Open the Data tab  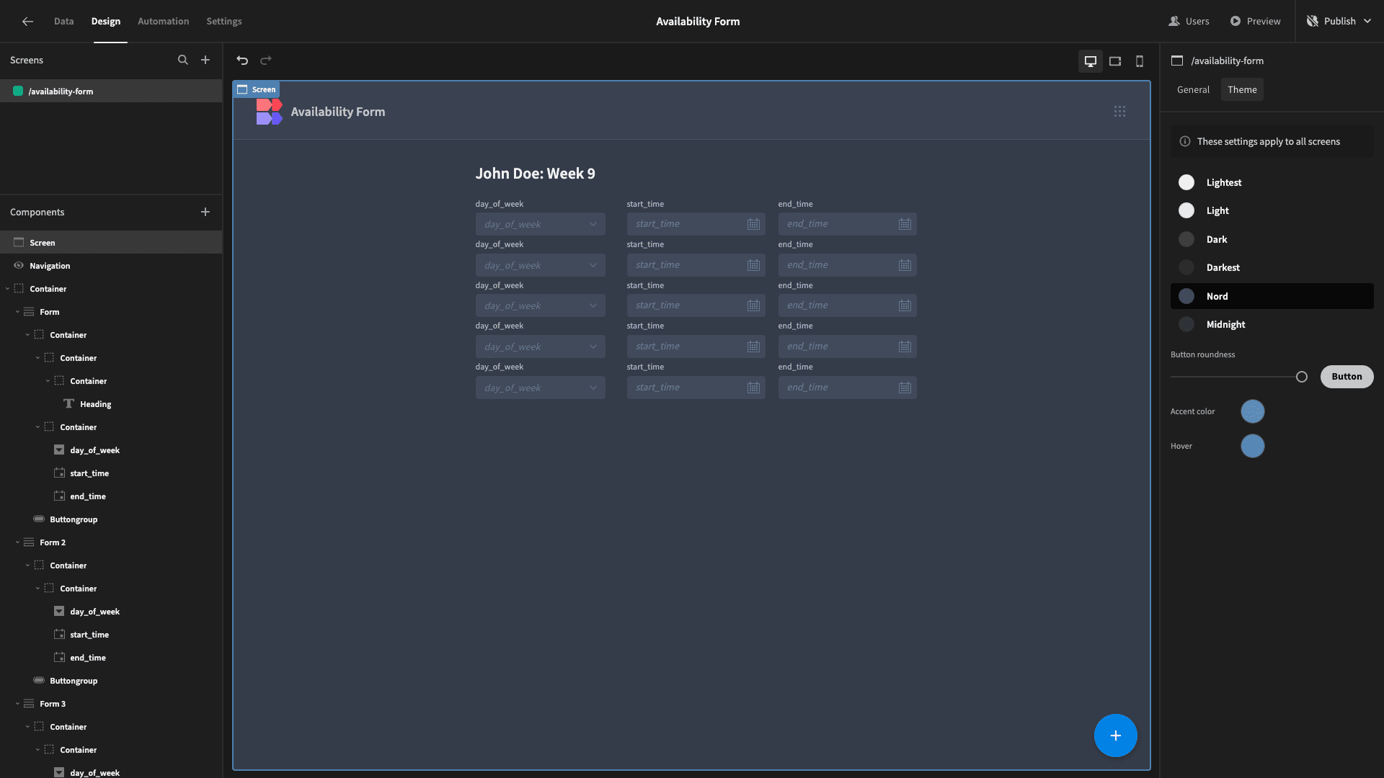[x=63, y=22]
